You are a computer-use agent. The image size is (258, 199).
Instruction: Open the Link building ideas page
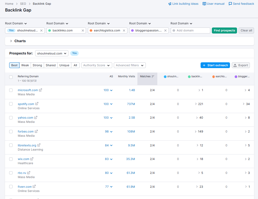coord(183,4)
